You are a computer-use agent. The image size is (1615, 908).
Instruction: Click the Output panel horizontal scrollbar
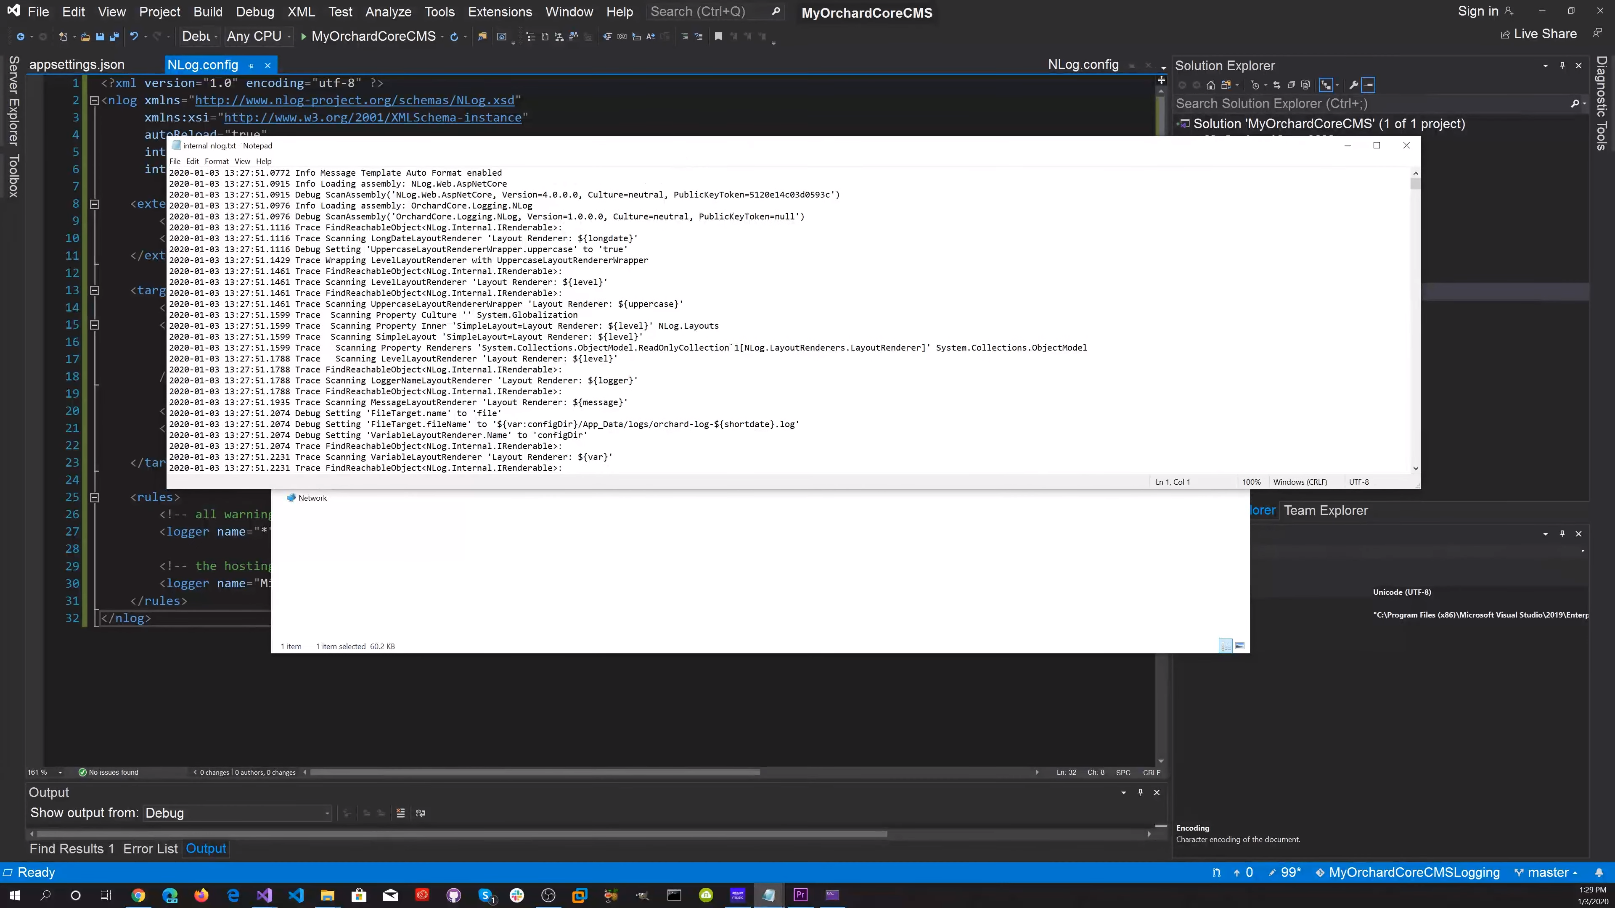coord(461,834)
